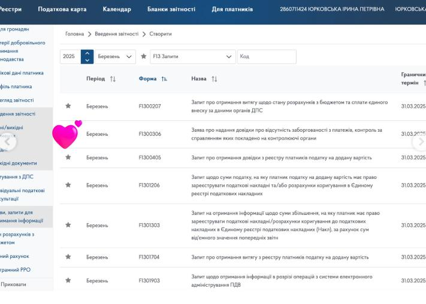Open the Березень month dropdown
Screen dimensions: 426x304
click(x=115, y=56)
